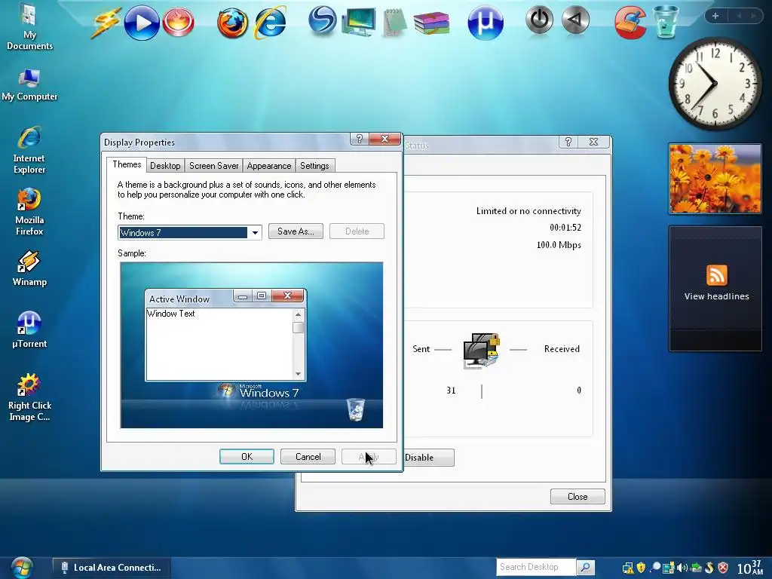The width and height of the screenshot is (772, 579).
Task: Click the red shield X tray icon
Action: coord(723,568)
